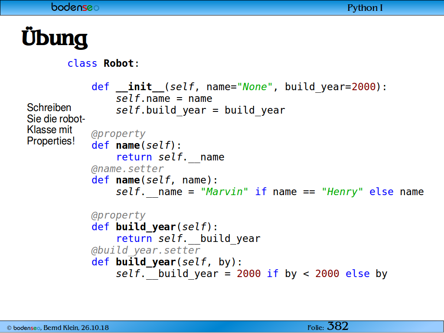Click the first '@property' decorator above name

(x=118, y=134)
